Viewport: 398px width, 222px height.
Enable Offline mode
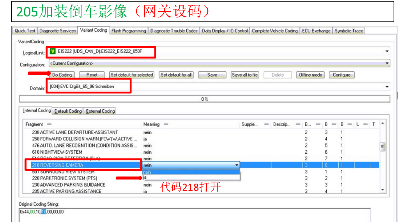click(x=310, y=75)
